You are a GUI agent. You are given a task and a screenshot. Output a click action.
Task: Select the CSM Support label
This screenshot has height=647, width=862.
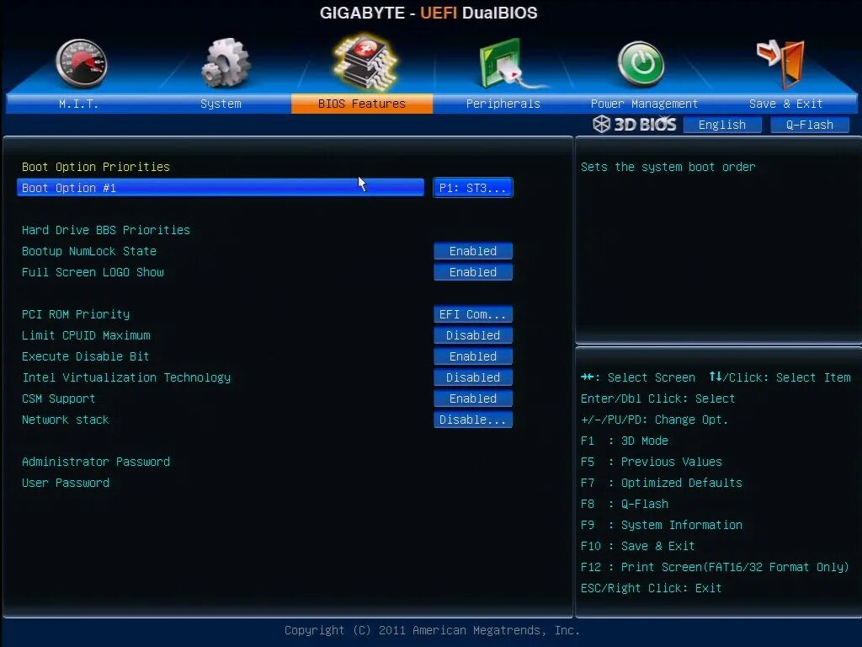(x=58, y=398)
